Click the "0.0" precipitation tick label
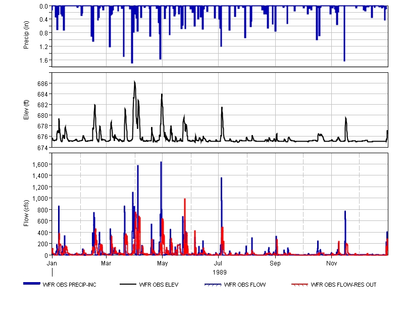This screenshot has height=317, width=404. coord(44,6)
